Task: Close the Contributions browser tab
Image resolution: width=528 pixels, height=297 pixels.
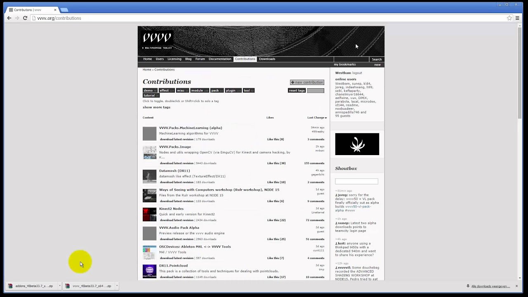Action: pyautogui.click(x=55, y=10)
